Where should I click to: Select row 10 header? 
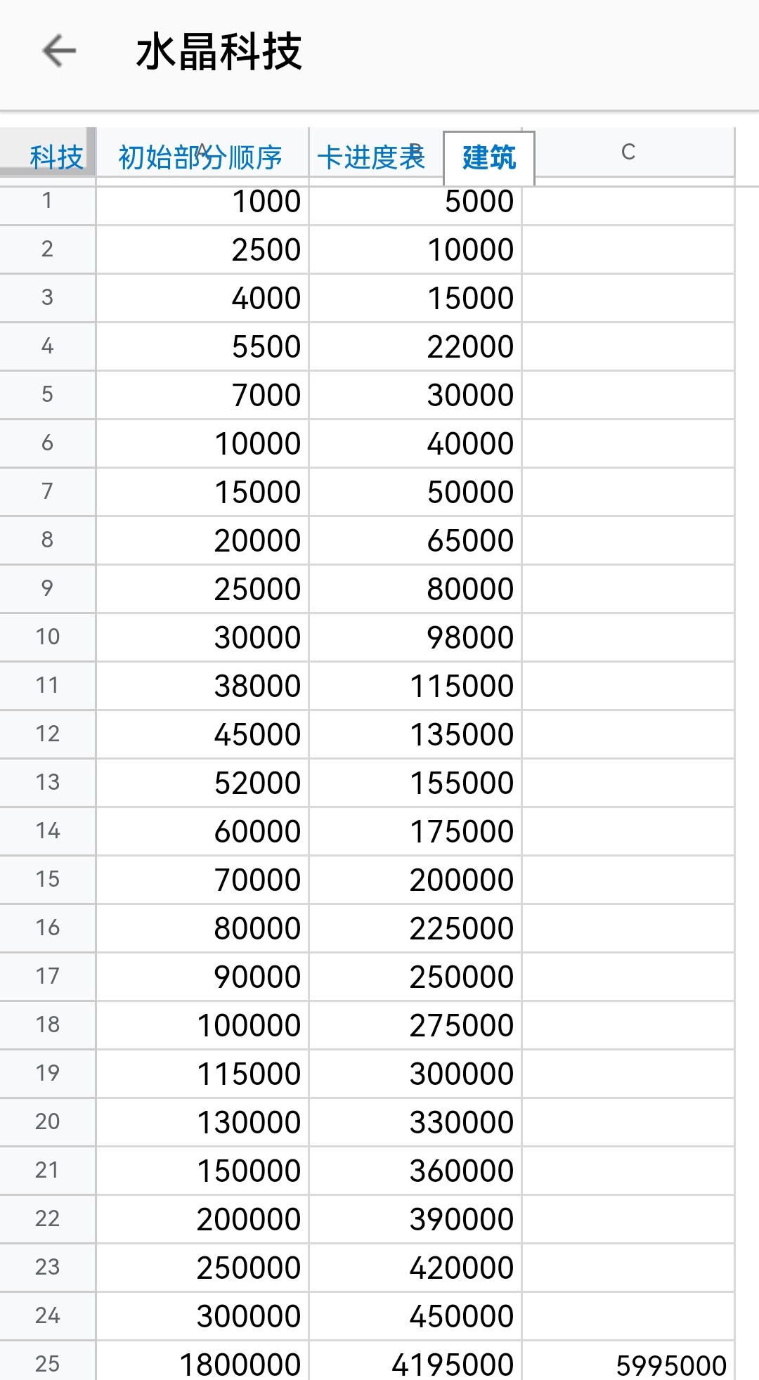(x=47, y=637)
